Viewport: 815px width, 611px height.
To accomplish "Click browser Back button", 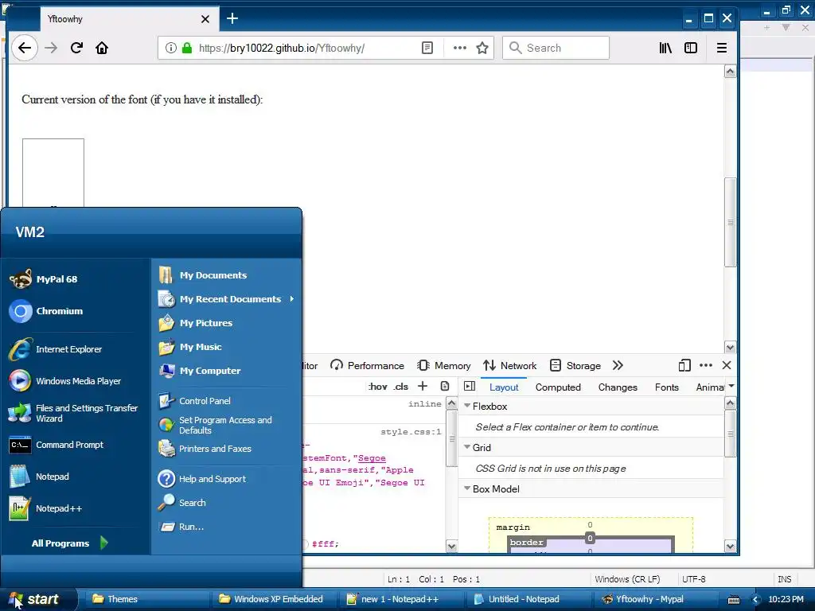I will click(25, 48).
